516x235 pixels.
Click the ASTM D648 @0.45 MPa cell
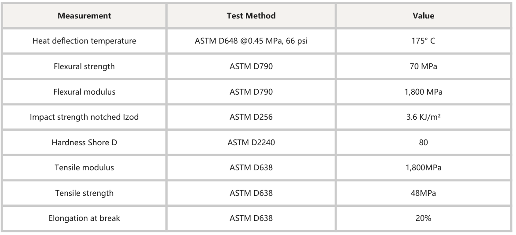click(251, 41)
